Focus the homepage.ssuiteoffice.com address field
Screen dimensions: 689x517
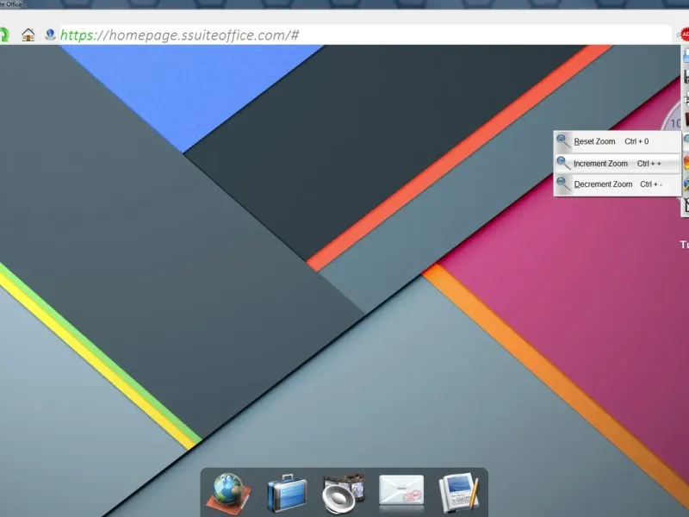pos(365,34)
